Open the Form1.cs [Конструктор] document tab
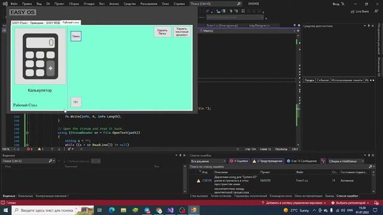Viewport: 383px width, 215px height. pos(222,25)
